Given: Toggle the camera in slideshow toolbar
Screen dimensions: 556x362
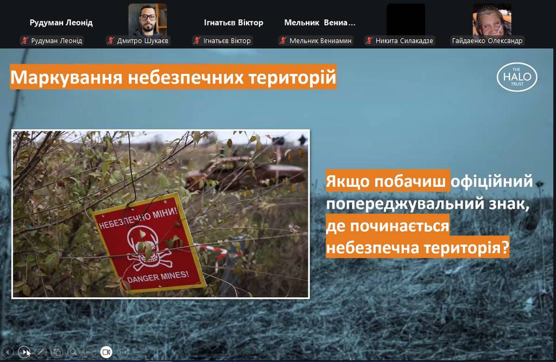Looking at the screenshot, I should coord(106,352).
